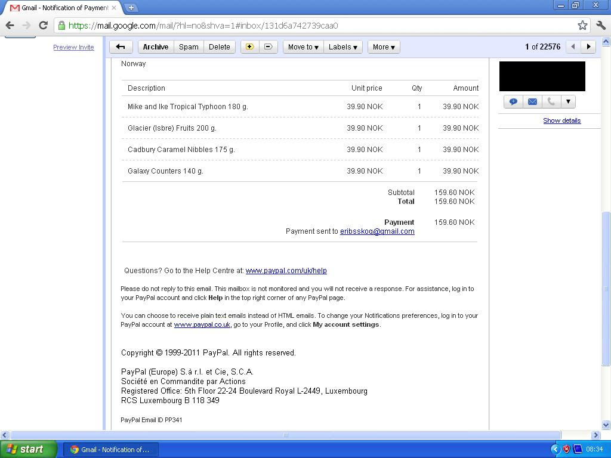Viewport: 611px width, 458px height.
Task: Click 'Glacier (Isbre) Fruits 200 g.' row text
Action: (172, 128)
